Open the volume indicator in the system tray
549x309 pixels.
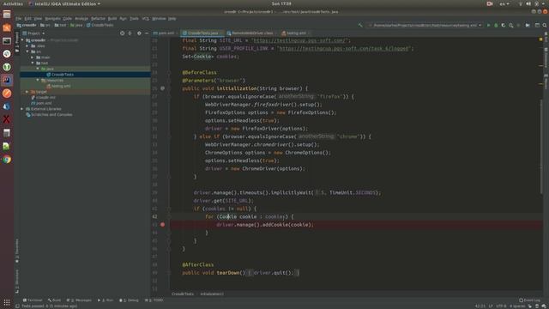[528, 3]
